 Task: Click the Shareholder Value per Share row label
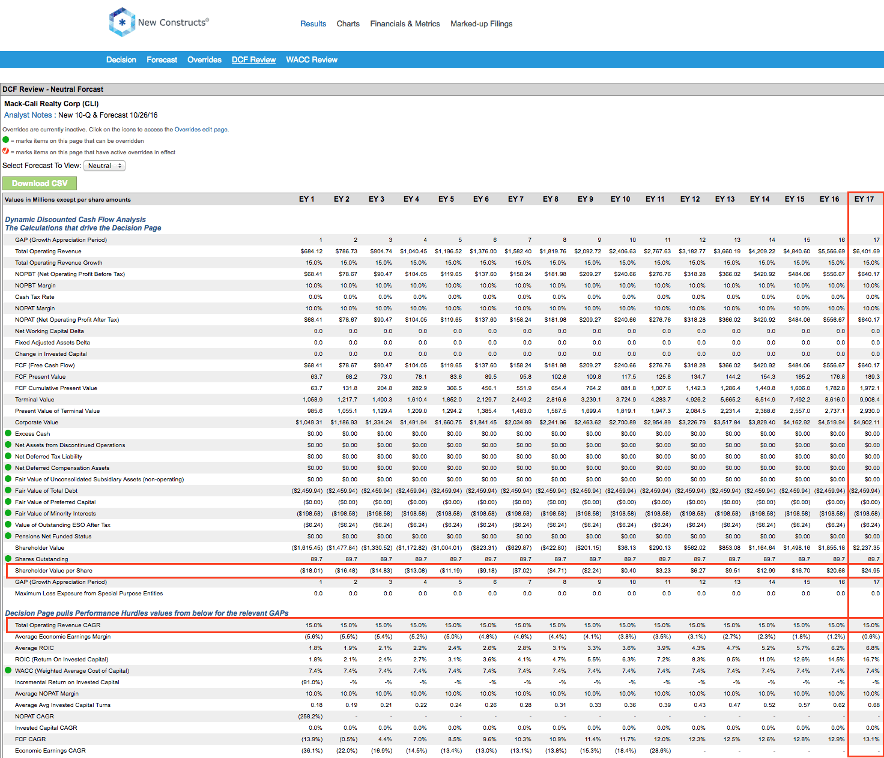[54, 571]
